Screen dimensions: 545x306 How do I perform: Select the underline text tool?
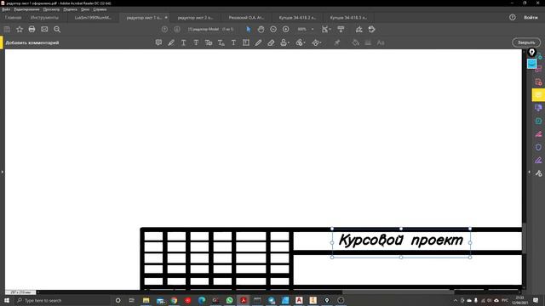click(184, 42)
